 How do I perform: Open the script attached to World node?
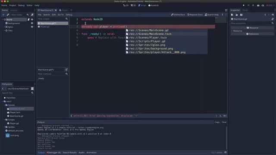[28, 19]
